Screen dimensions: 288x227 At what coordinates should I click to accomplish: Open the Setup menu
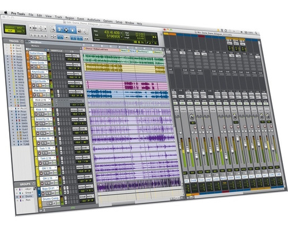coord(119,22)
